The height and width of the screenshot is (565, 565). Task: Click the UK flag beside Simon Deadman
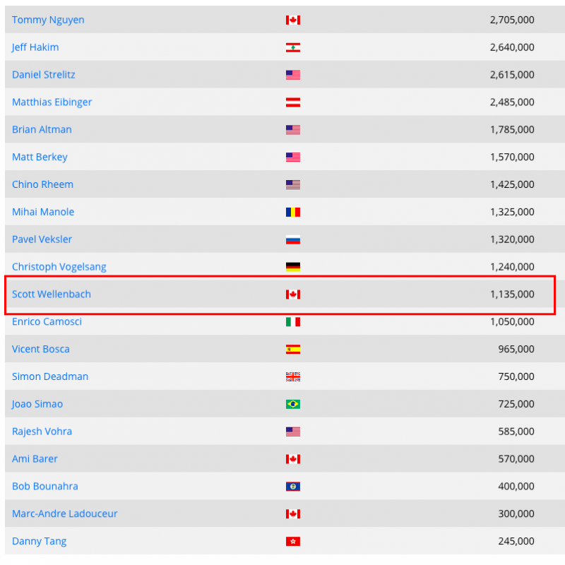(x=293, y=376)
